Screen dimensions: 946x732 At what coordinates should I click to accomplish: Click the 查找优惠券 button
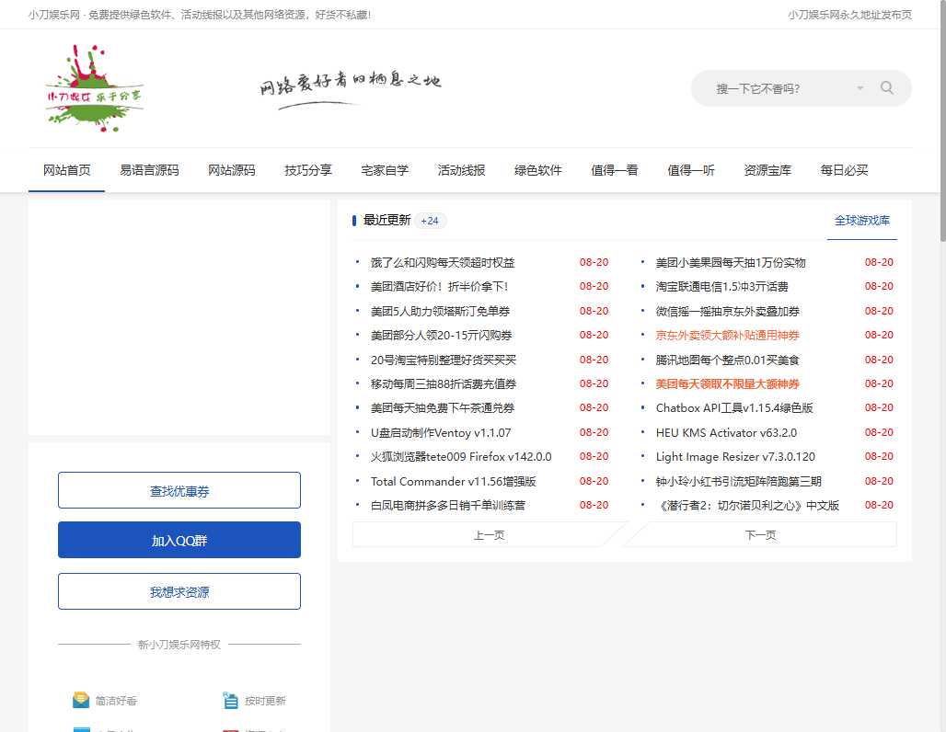coord(179,490)
